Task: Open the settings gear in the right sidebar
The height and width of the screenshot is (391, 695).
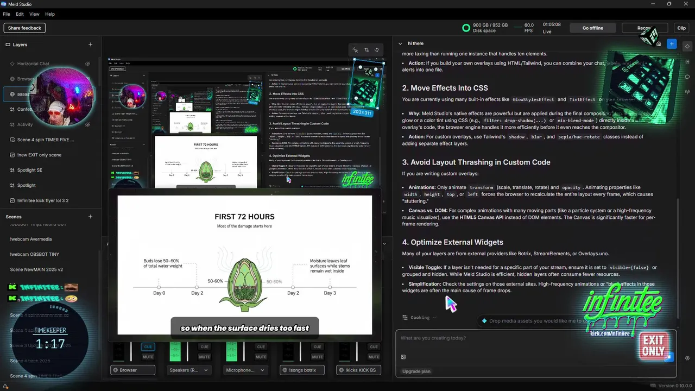Action: (x=687, y=358)
